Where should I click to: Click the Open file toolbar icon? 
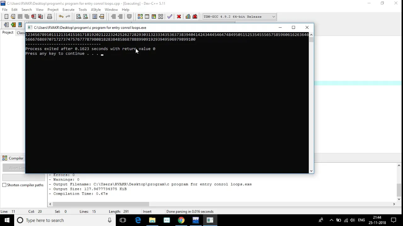point(13,17)
